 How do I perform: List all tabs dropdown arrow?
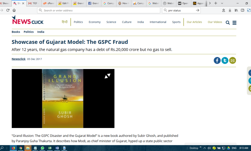pyautogui.click(x=222, y=3)
